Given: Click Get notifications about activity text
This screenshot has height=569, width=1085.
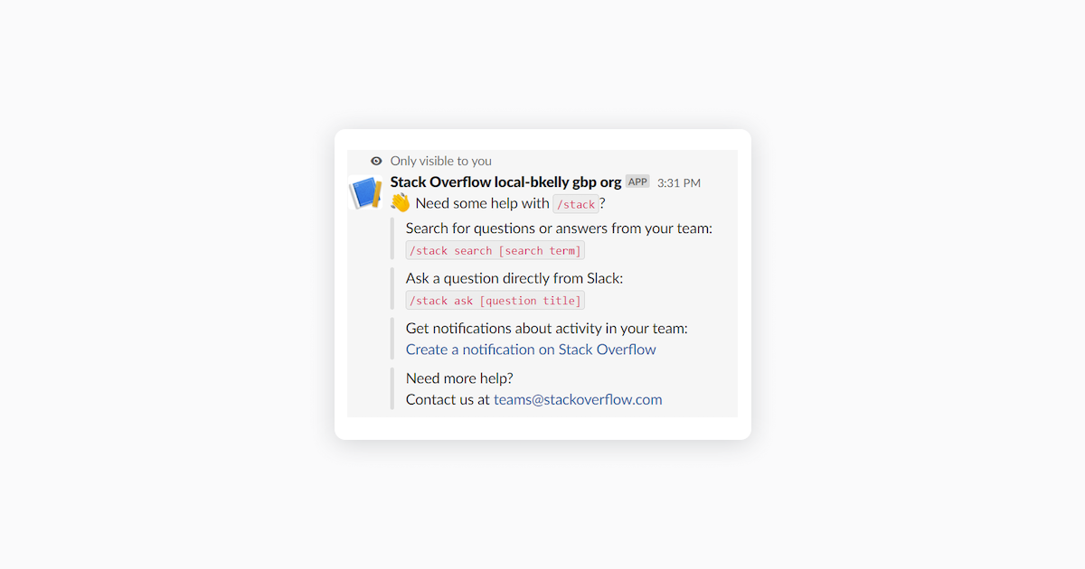Looking at the screenshot, I should (547, 328).
